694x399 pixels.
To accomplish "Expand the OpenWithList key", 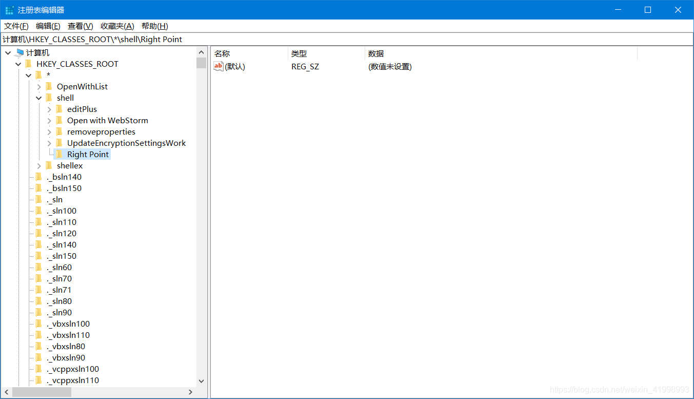I will (x=39, y=86).
